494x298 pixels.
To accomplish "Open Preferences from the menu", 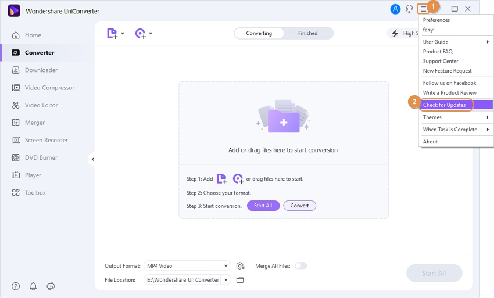I will [x=436, y=20].
